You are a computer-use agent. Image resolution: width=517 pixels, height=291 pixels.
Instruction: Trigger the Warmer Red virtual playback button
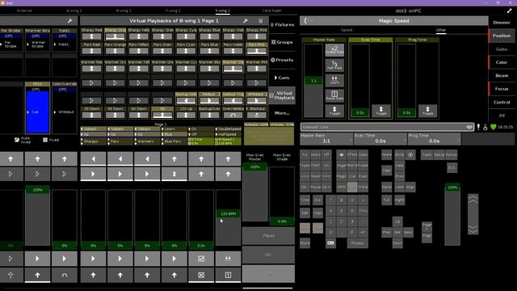pos(91,69)
